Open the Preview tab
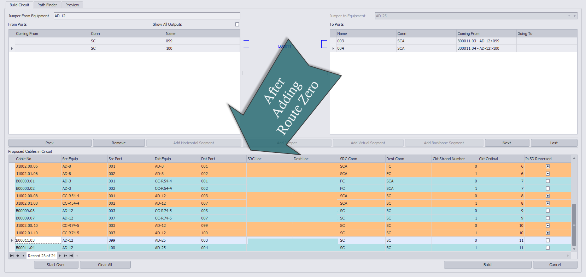This screenshot has width=586, height=277. 72,5
